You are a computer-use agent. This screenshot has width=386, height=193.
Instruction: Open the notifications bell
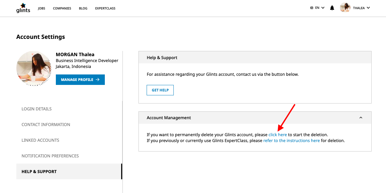click(x=332, y=8)
